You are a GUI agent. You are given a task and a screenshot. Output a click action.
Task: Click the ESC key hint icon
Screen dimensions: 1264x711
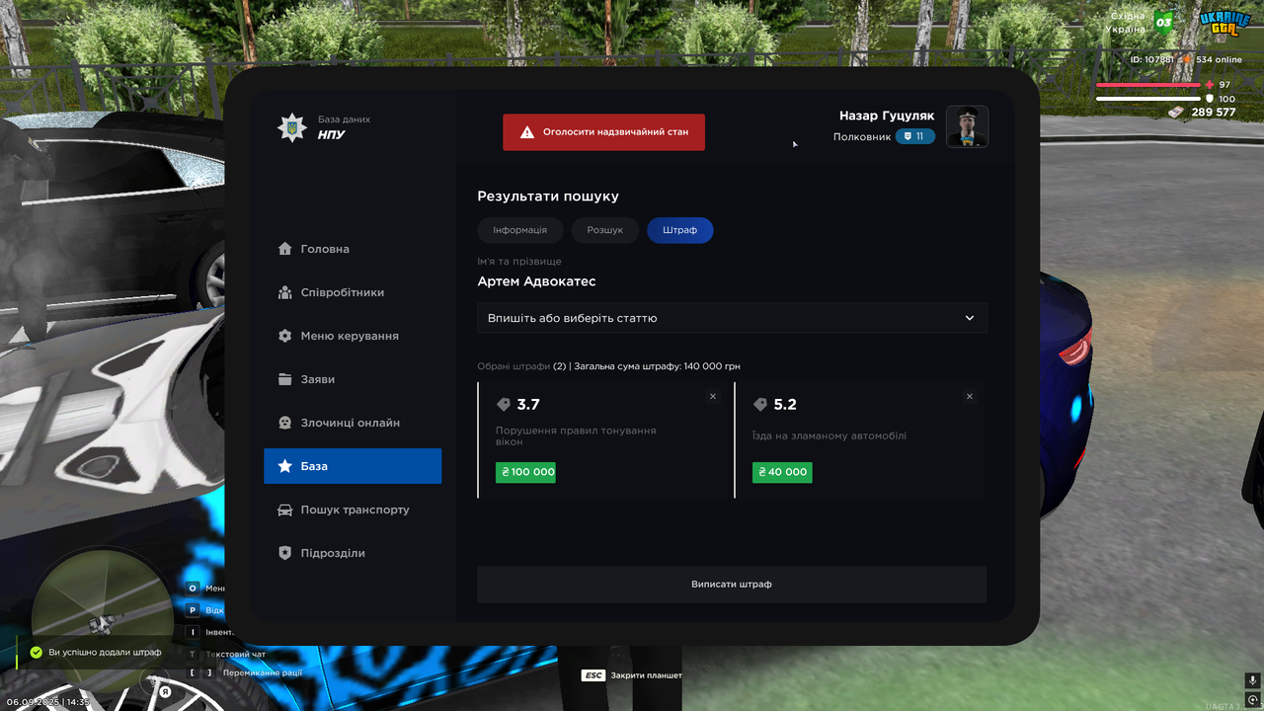593,675
